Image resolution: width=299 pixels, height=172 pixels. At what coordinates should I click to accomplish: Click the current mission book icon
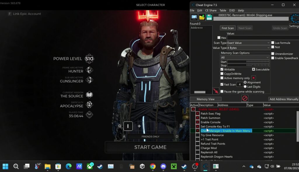89,95
